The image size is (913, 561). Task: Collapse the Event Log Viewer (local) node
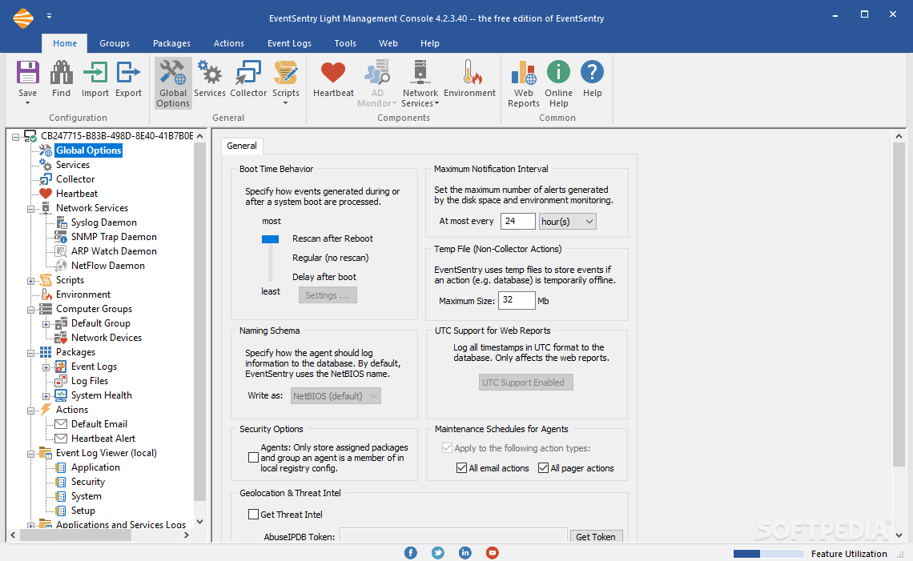[x=31, y=454]
